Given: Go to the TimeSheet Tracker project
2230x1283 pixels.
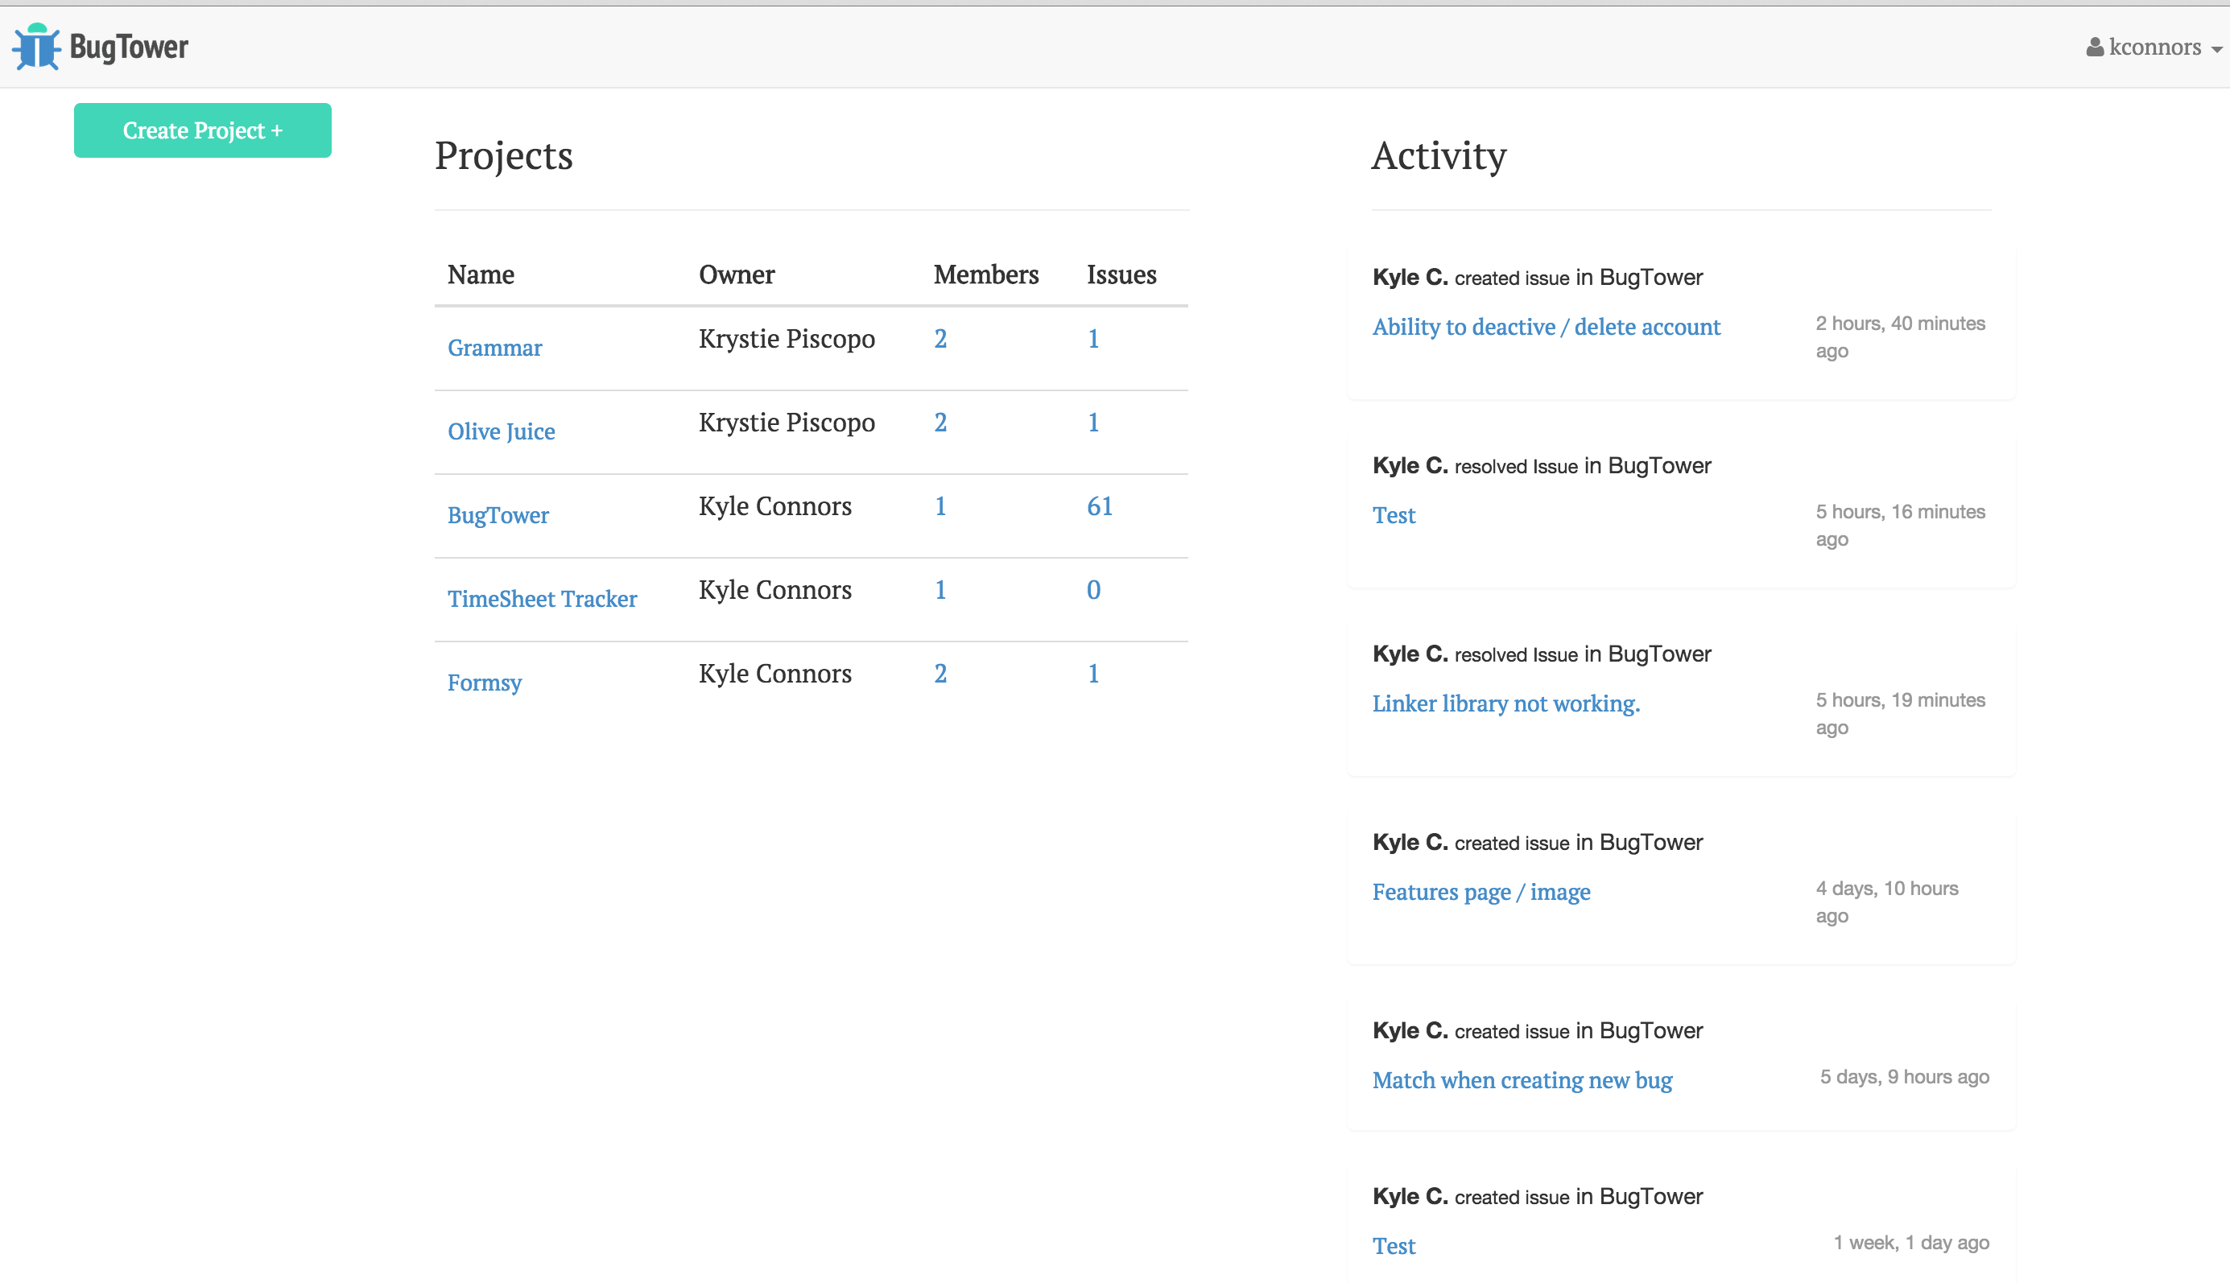Looking at the screenshot, I should (542, 598).
